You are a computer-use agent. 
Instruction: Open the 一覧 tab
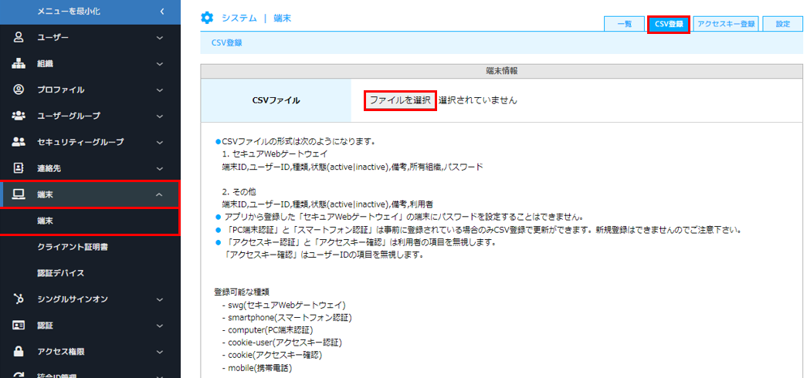[624, 24]
